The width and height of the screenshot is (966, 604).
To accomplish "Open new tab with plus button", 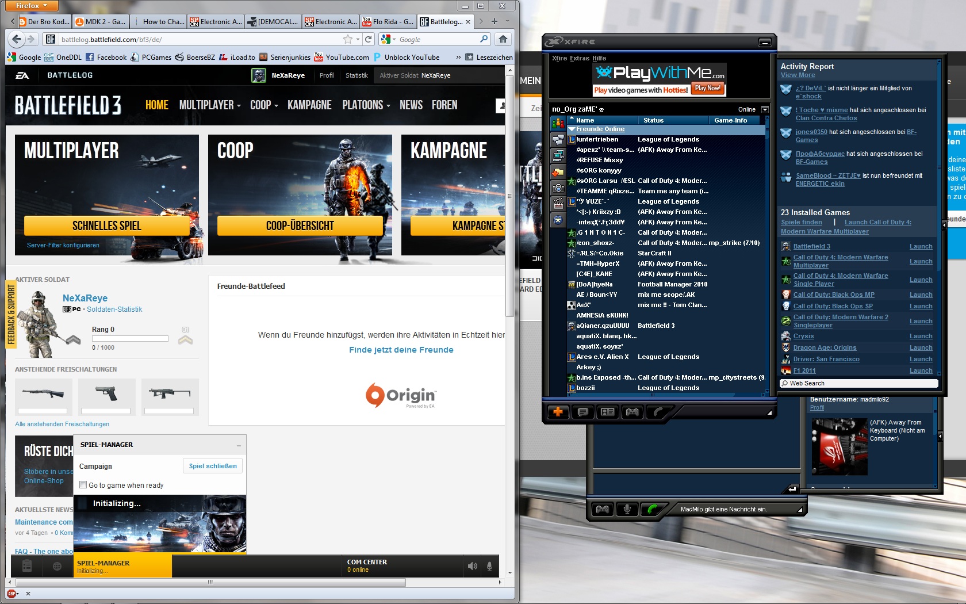I will coord(494,21).
